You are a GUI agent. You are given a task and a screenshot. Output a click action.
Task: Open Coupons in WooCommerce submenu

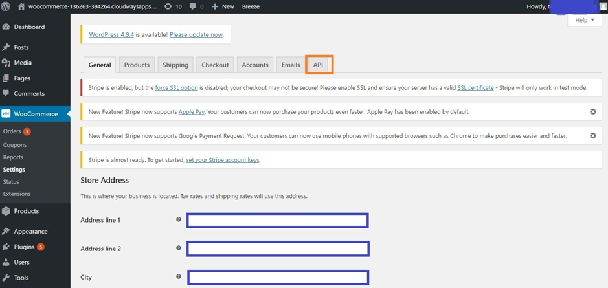click(x=15, y=145)
